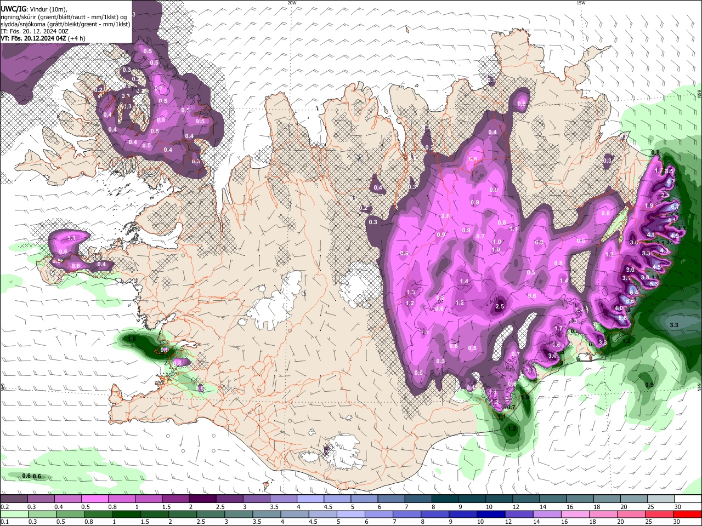Click the '5.6' value on the lavender southeast mountain band

pyautogui.click(x=622, y=318)
